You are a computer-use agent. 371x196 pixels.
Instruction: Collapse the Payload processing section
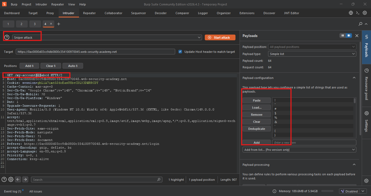point(354,165)
